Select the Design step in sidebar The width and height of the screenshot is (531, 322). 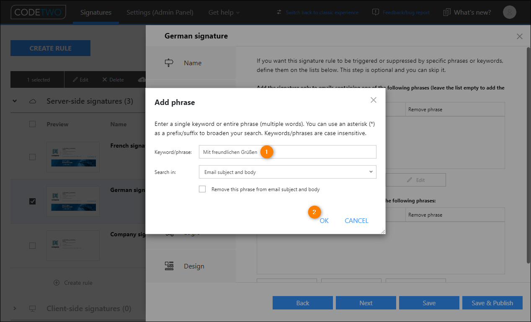pos(191,266)
